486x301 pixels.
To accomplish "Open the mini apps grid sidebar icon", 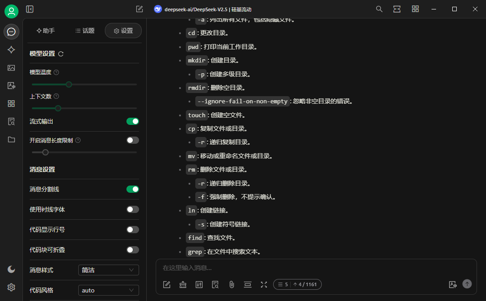I will point(11,104).
